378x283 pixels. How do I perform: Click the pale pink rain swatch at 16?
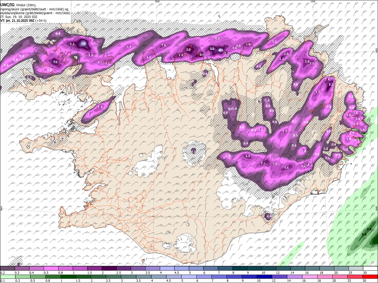(310, 277)
